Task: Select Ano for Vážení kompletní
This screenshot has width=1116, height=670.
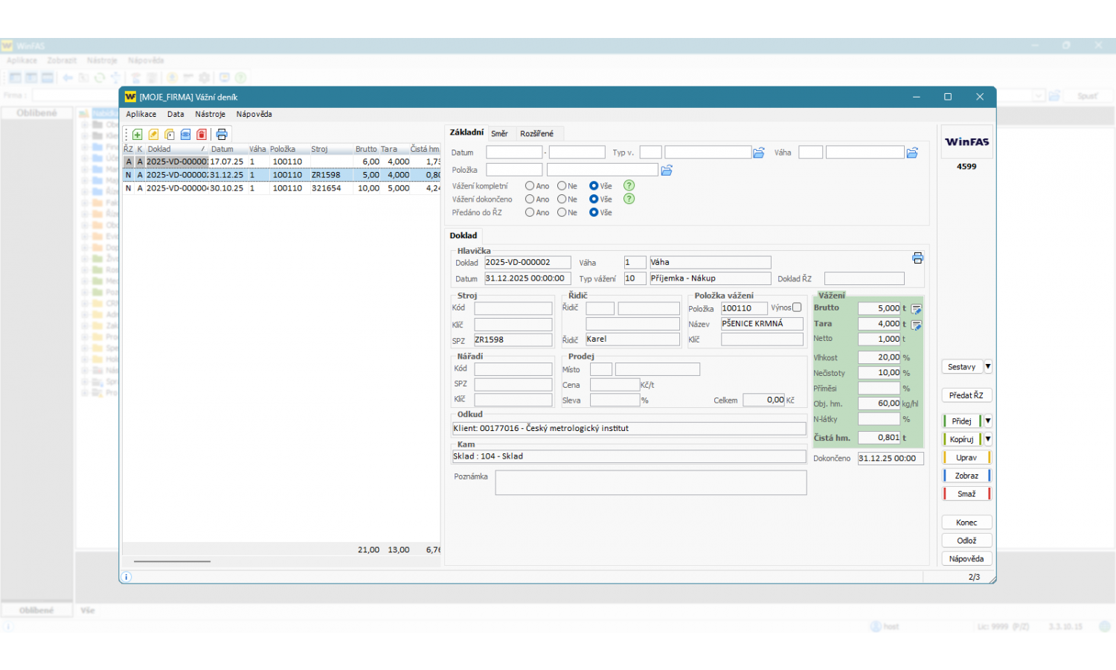Action: point(530,186)
